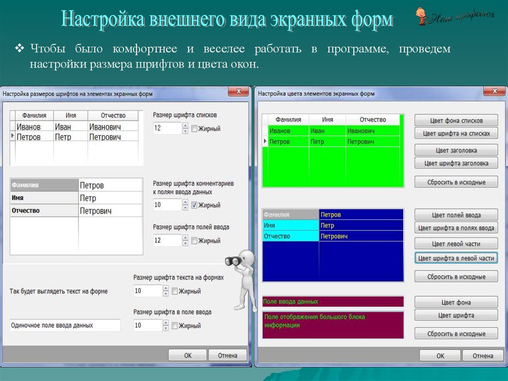Screen dimensions: 508x381
Task: Click Цвет шрифта заголовка button
Action: tap(456, 163)
